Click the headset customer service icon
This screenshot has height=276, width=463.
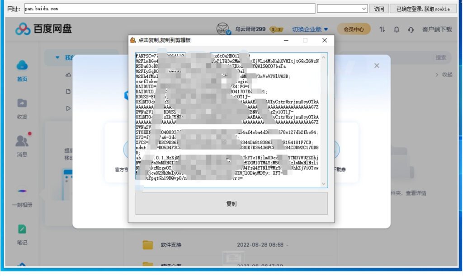click(x=411, y=29)
